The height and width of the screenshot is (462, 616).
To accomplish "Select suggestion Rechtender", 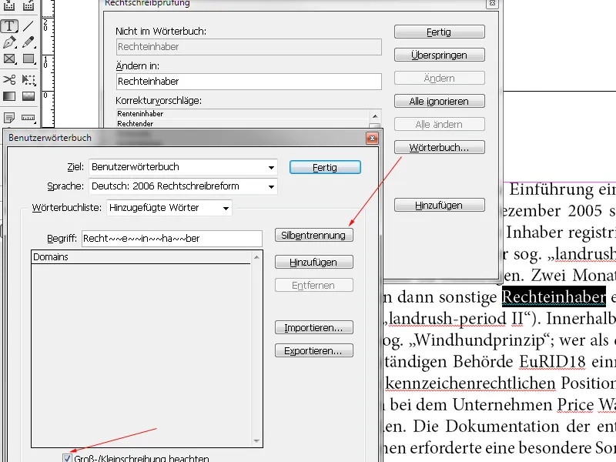I will click(243, 123).
